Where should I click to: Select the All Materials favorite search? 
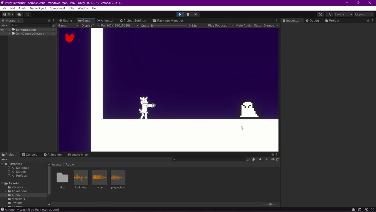20,168
